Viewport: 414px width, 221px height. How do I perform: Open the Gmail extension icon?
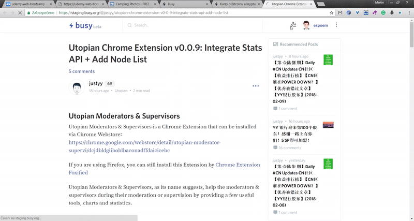tap(340, 12)
